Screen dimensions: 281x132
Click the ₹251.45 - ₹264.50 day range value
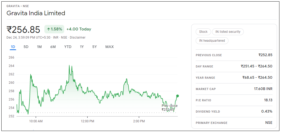coord(257,66)
